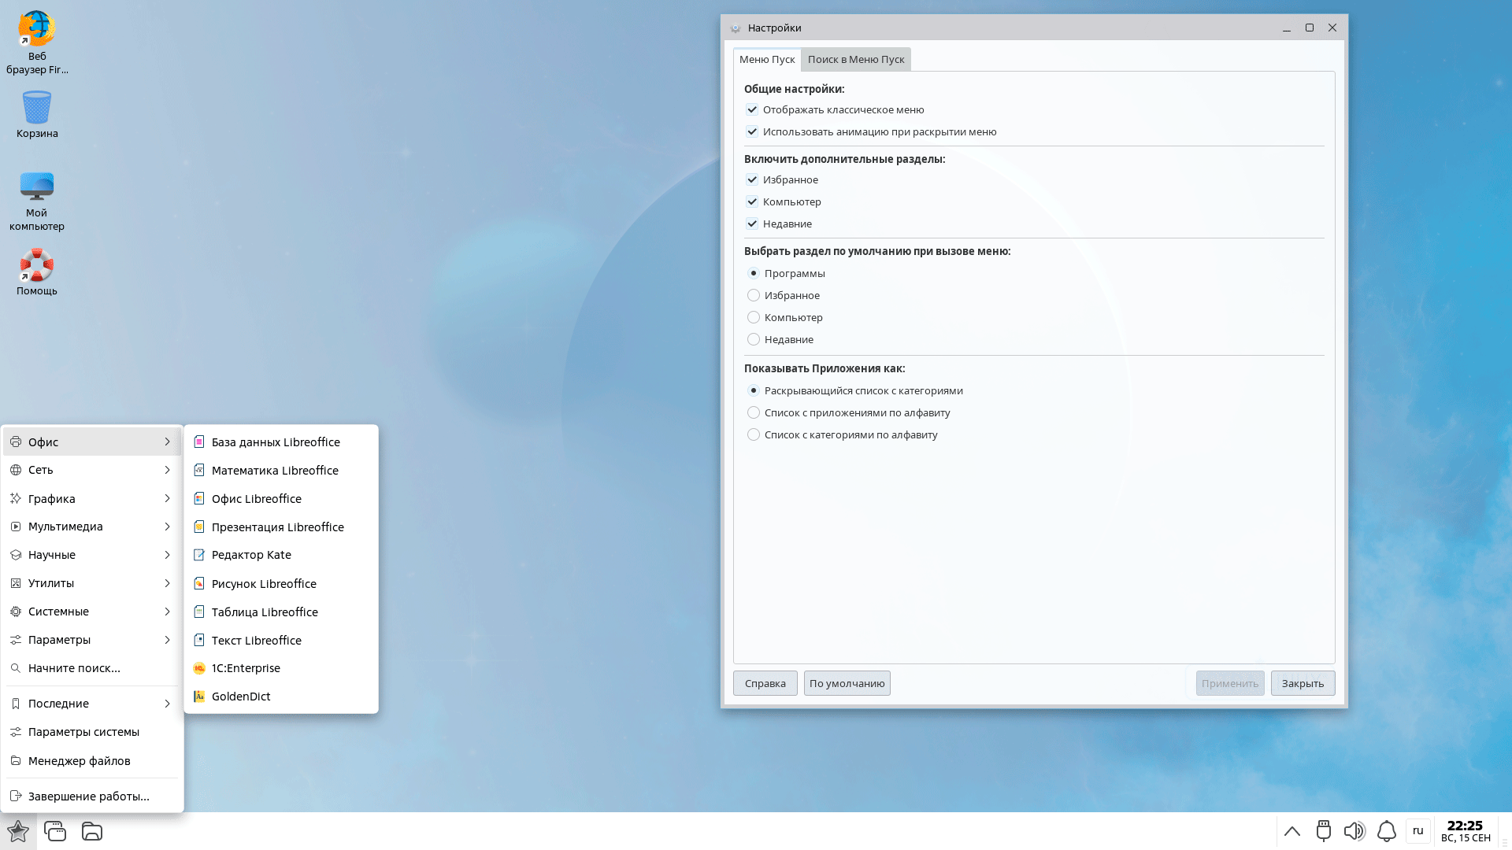Show hidden tray icons with the up chevron

tap(1291, 831)
